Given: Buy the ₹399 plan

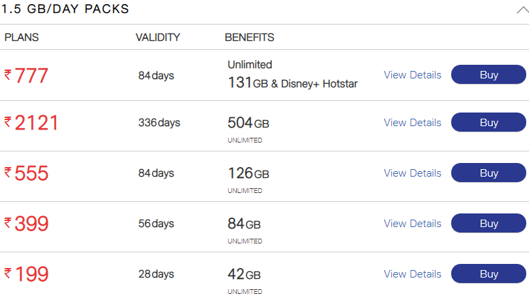Looking at the screenshot, I should click(489, 223).
